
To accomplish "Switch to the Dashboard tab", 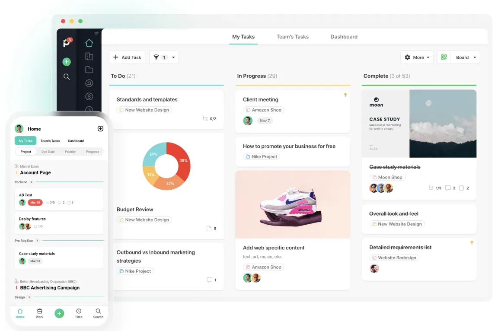I will click(344, 37).
